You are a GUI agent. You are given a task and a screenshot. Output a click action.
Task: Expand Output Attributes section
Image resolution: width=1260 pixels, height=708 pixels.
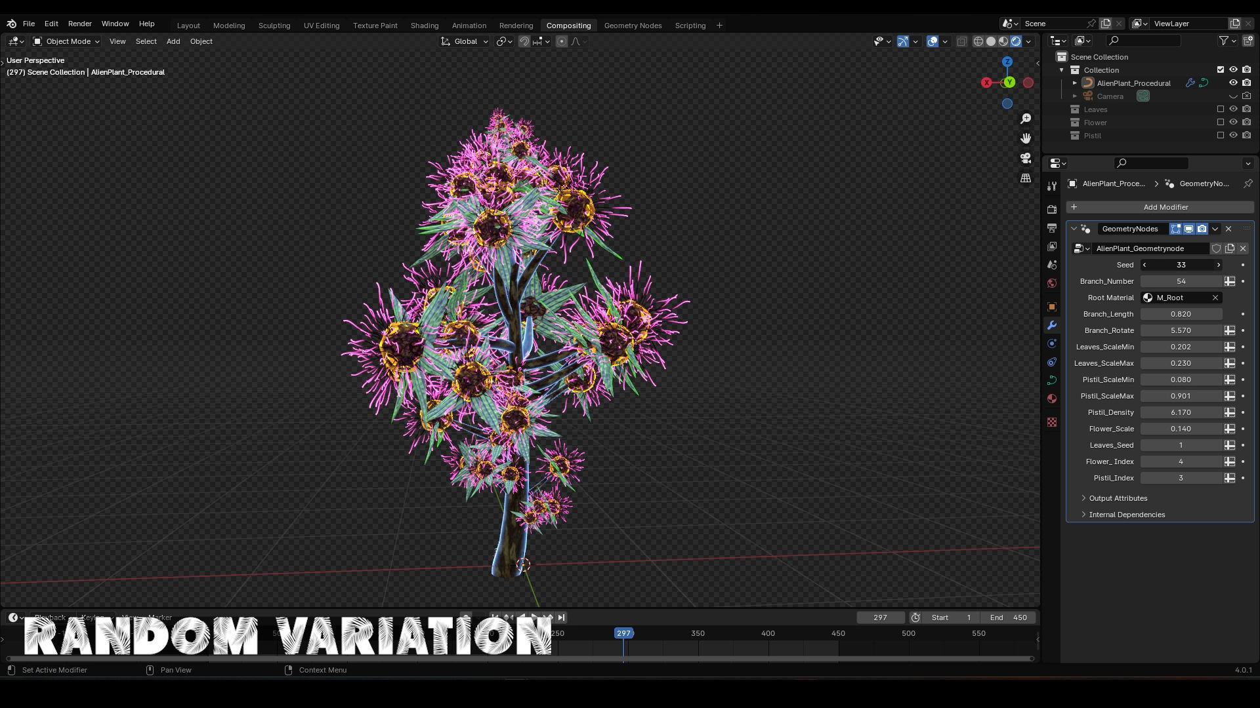(x=1118, y=498)
